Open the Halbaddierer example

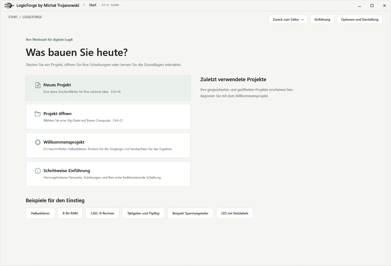click(40, 213)
